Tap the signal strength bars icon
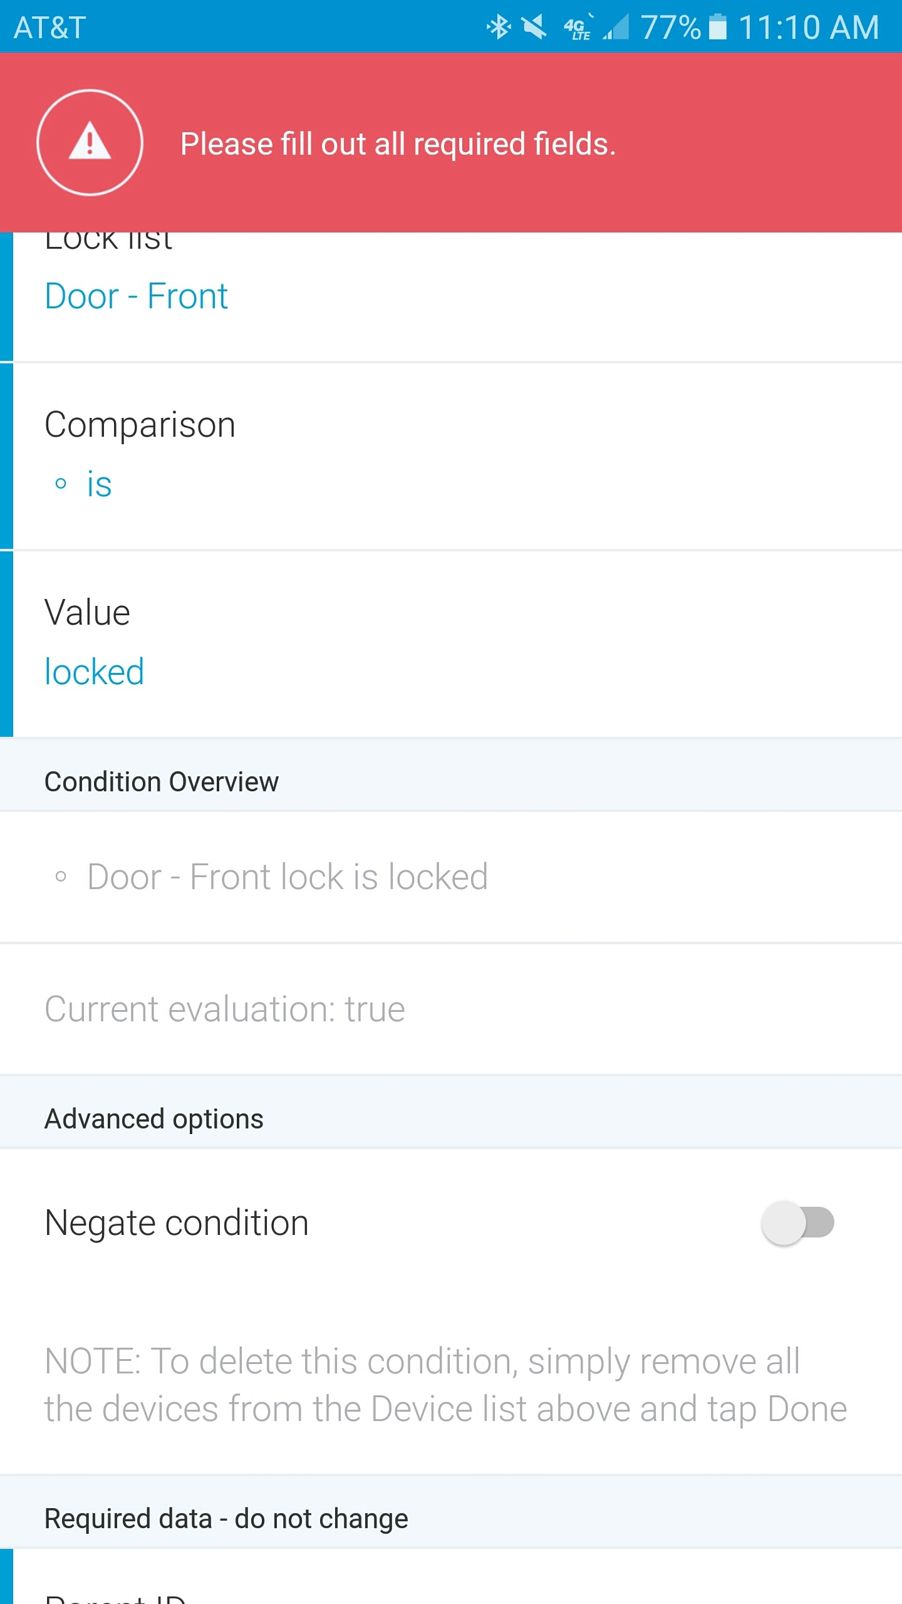The image size is (902, 1604). tap(616, 27)
